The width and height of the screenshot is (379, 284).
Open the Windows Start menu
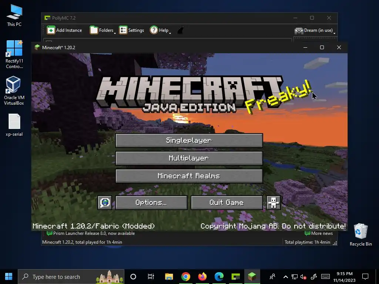tap(9, 277)
